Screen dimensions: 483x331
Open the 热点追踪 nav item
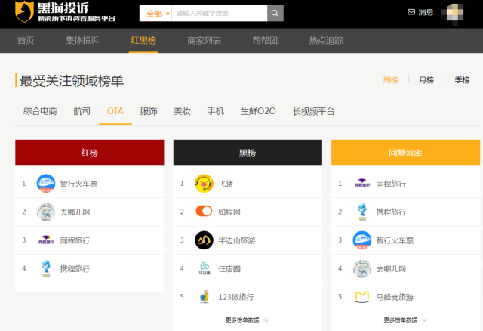[326, 40]
